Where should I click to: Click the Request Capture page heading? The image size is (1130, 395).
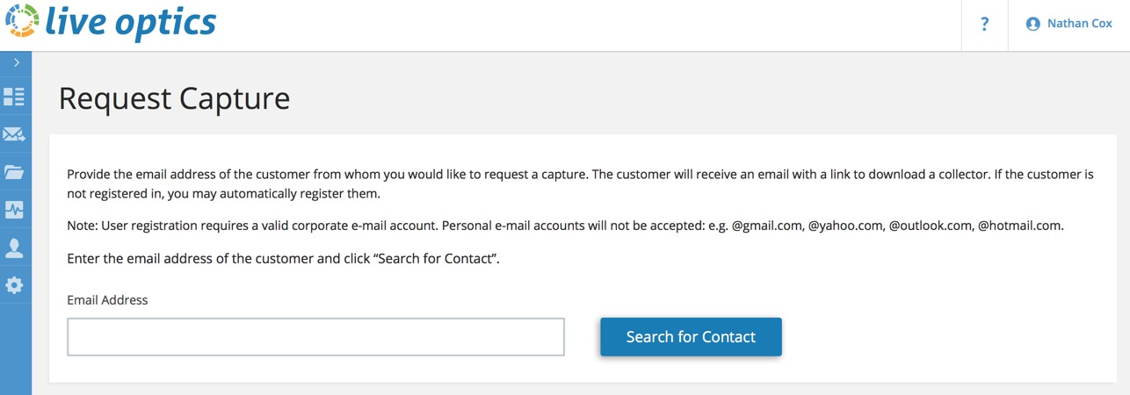click(x=174, y=98)
